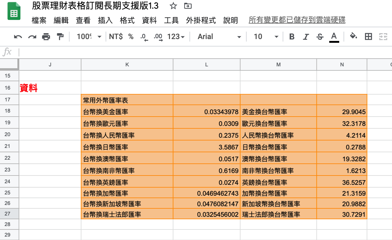The image size is (392, 240).
Task: Open the borders tool
Action: (x=368, y=37)
